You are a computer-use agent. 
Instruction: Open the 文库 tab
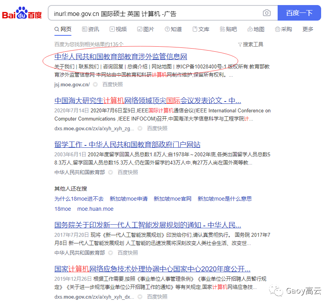pos(201,29)
